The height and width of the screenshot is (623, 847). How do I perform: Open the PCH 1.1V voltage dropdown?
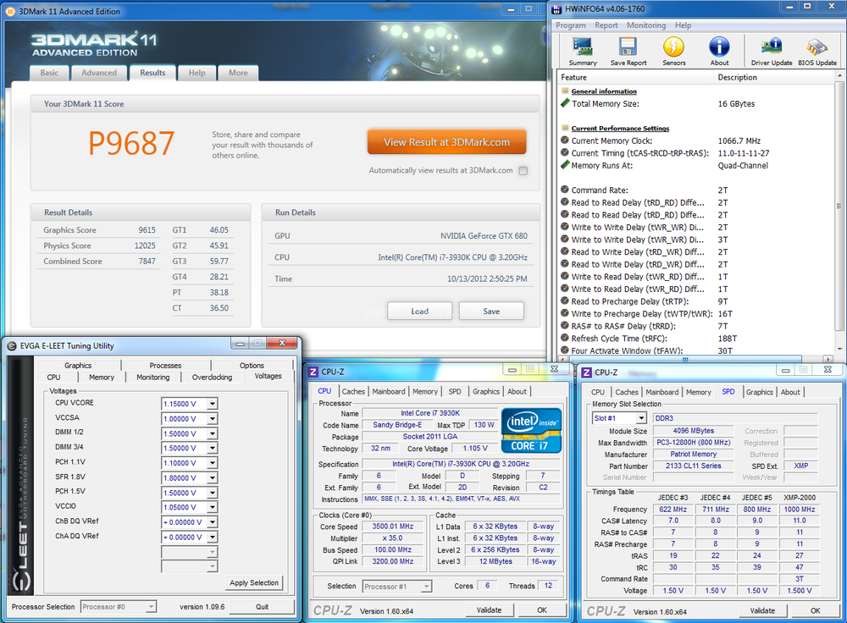213,463
